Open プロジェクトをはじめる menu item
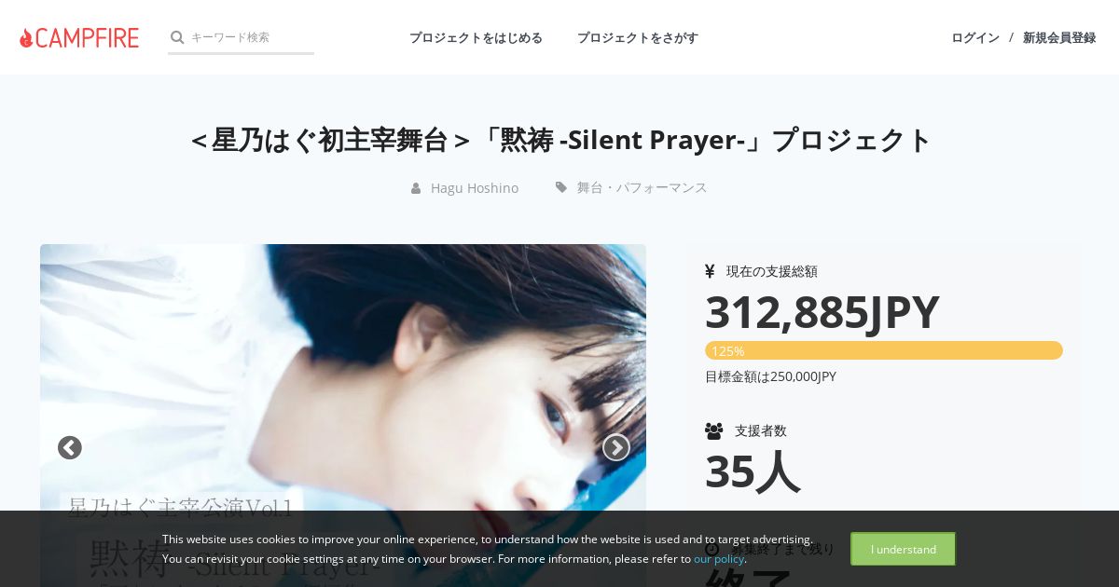 pyautogui.click(x=476, y=37)
